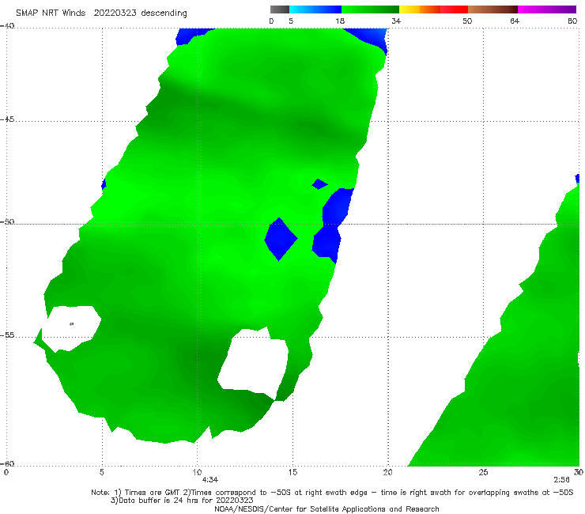The image size is (585, 514).
Task: Click the latitude axis label '-60'
Action: tap(7, 463)
